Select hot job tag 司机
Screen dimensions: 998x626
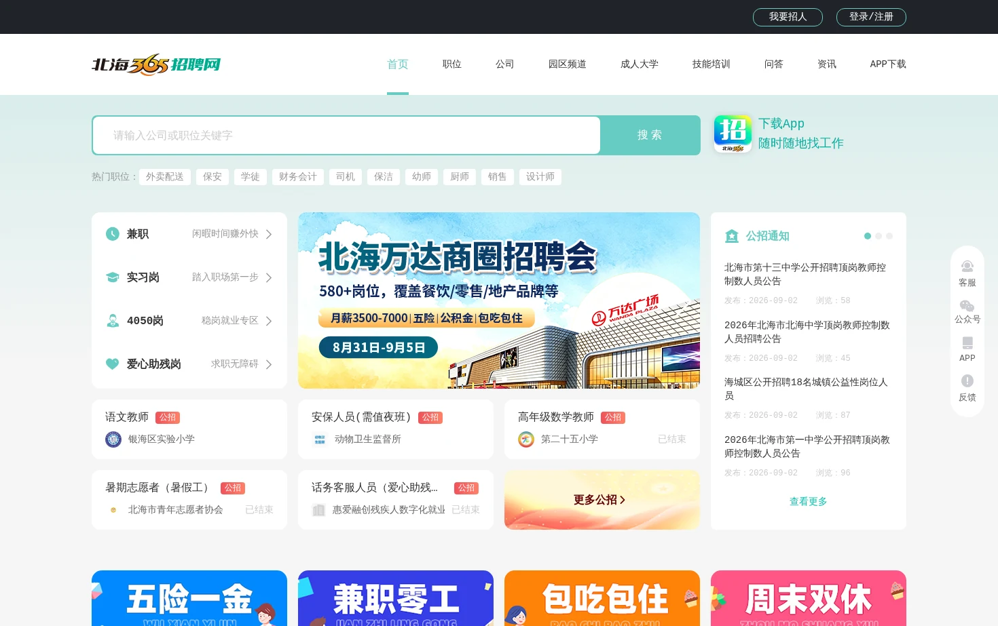[346, 177]
